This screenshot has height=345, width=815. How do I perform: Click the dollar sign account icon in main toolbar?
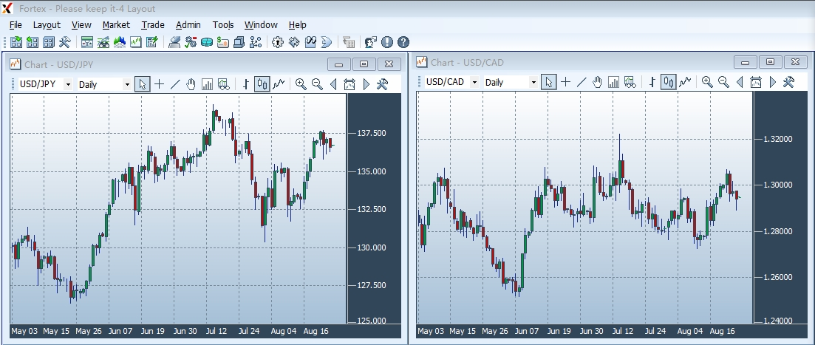223,42
